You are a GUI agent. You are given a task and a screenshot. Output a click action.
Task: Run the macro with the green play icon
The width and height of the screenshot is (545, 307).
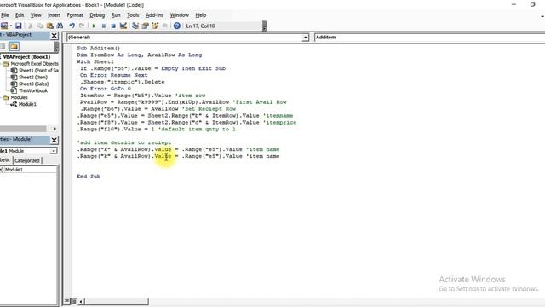(x=94, y=26)
